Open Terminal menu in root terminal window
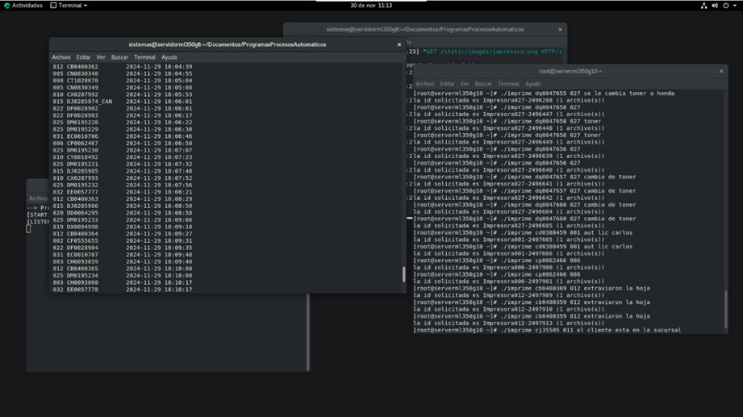Screen dimensions: 743x417 pos(508,84)
